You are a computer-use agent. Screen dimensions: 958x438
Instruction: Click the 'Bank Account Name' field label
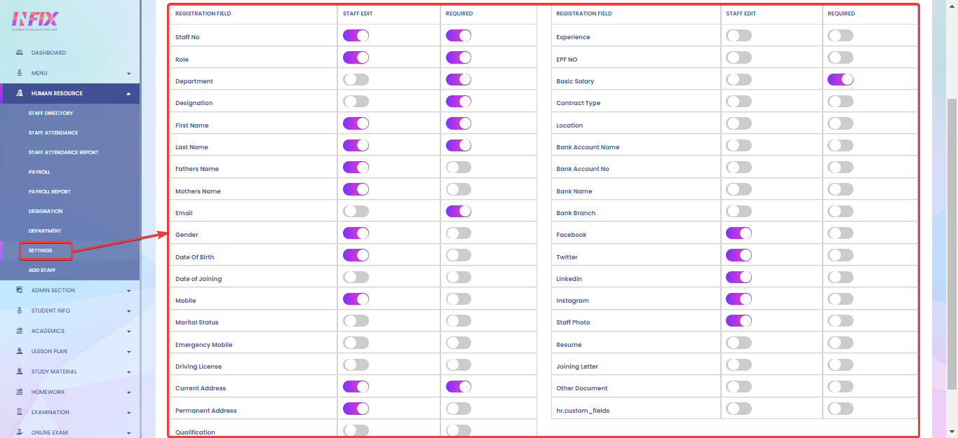(x=588, y=147)
